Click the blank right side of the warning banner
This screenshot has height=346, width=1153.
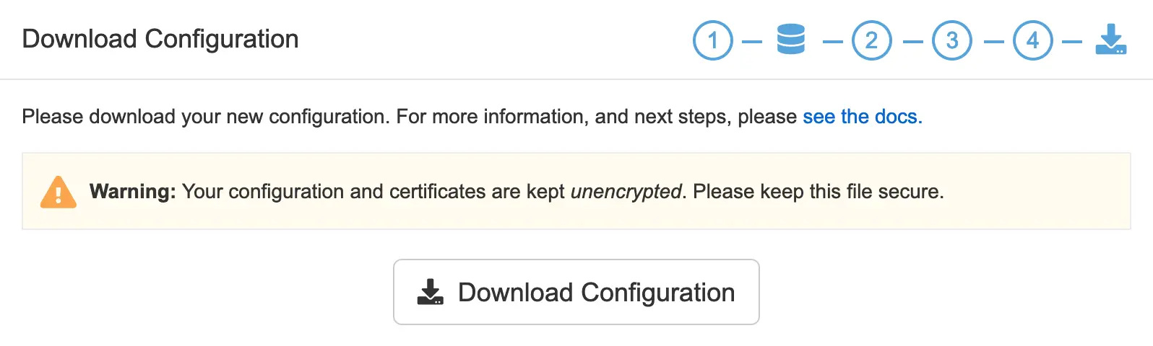[1040, 192]
